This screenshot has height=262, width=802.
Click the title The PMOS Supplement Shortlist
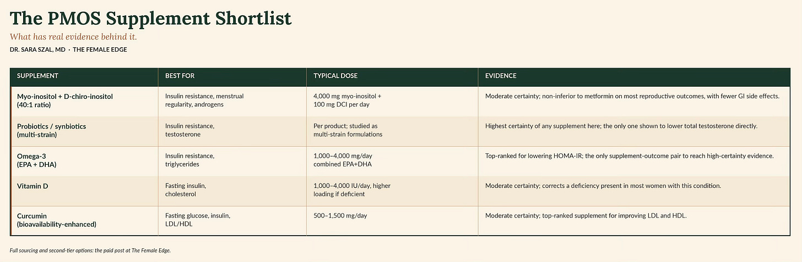[x=150, y=18]
